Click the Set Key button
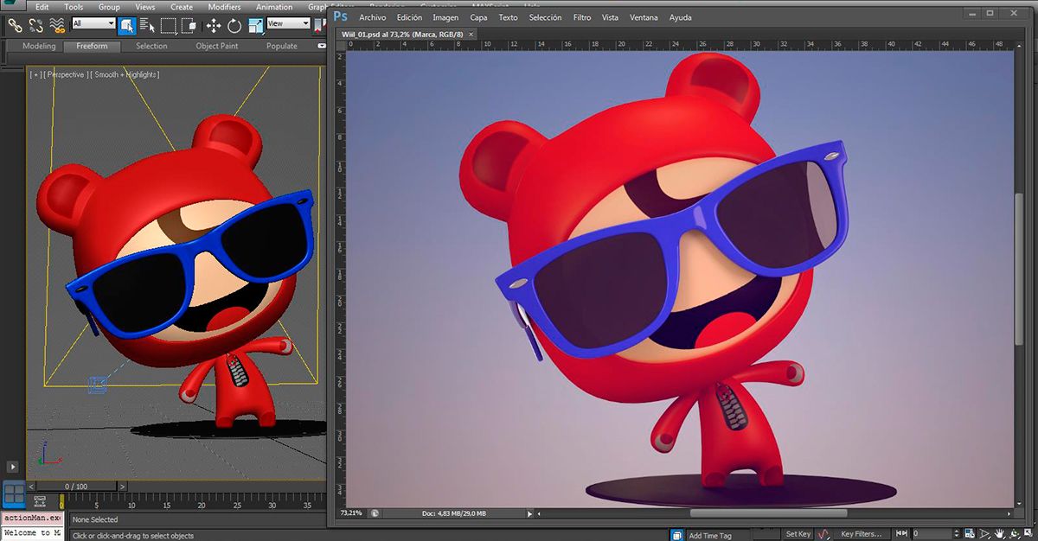The width and height of the screenshot is (1038, 541). point(798,534)
